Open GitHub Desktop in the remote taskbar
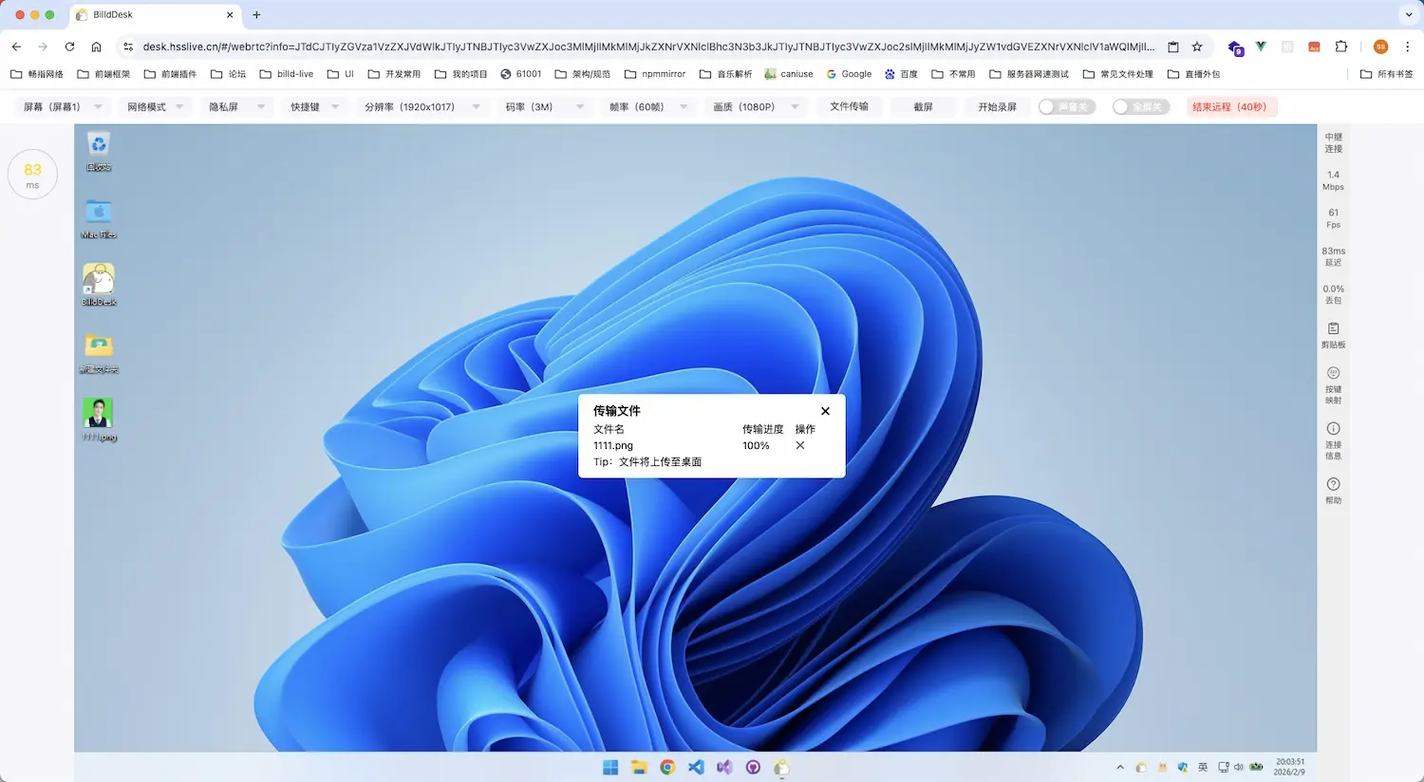This screenshot has width=1424, height=782. [x=753, y=767]
